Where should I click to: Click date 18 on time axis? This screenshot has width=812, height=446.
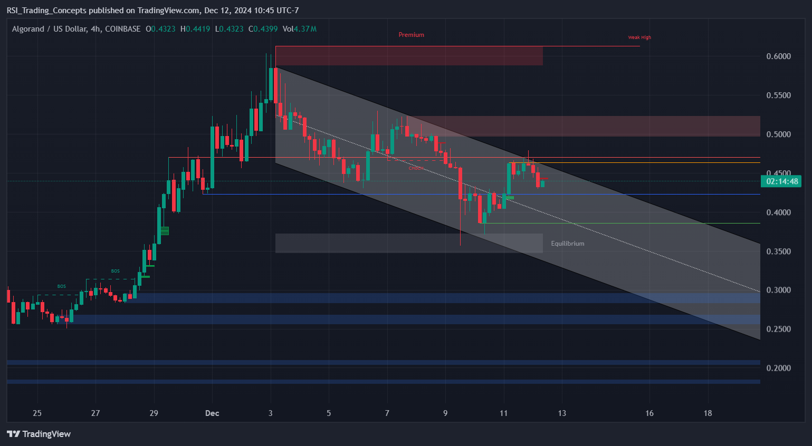[x=708, y=413]
